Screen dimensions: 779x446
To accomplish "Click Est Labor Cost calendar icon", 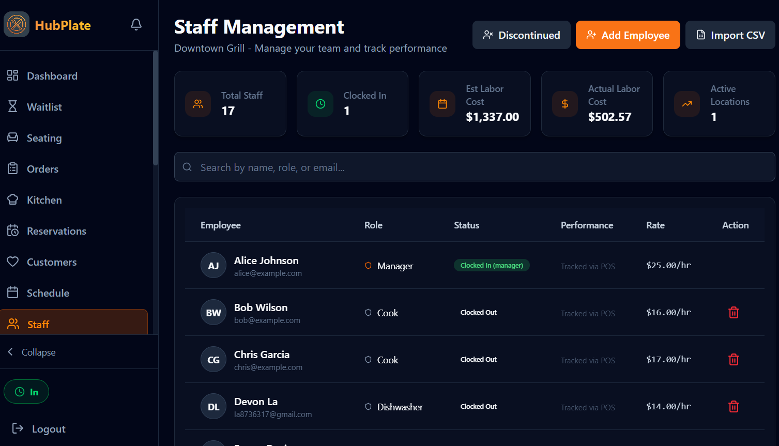I will tap(442, 104).
